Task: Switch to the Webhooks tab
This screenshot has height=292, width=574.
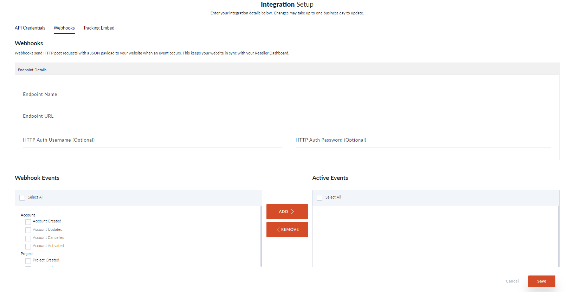Action: pyautogui.click(x=64, y=28)
